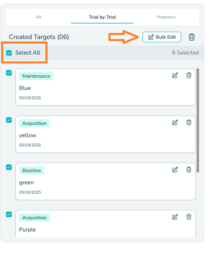Image resolution: width=210 pixels, height=253 pixels.
Task: Edit the green target with pencil icon
Action: tap(175, 170)
